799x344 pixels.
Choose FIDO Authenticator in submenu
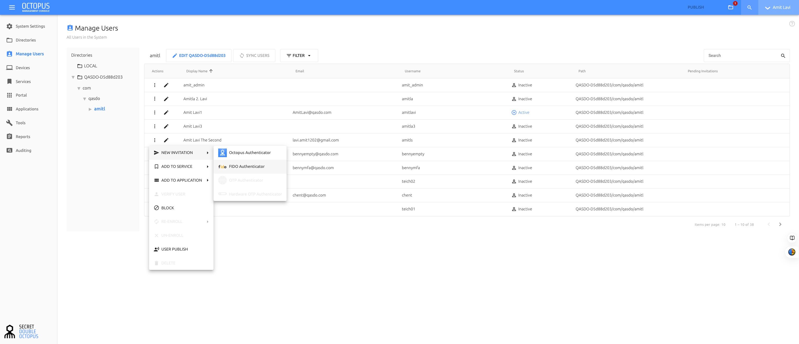tap(250, 167)
